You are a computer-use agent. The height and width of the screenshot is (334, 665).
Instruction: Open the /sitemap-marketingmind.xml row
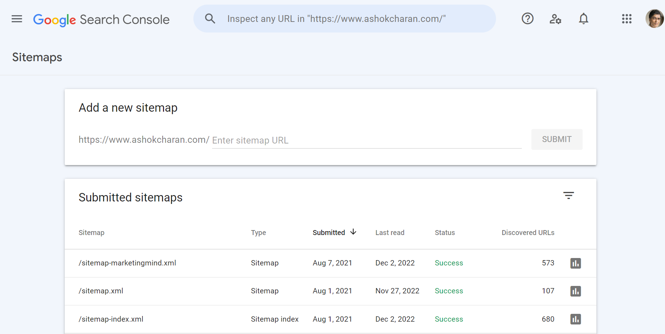[330, 263]
